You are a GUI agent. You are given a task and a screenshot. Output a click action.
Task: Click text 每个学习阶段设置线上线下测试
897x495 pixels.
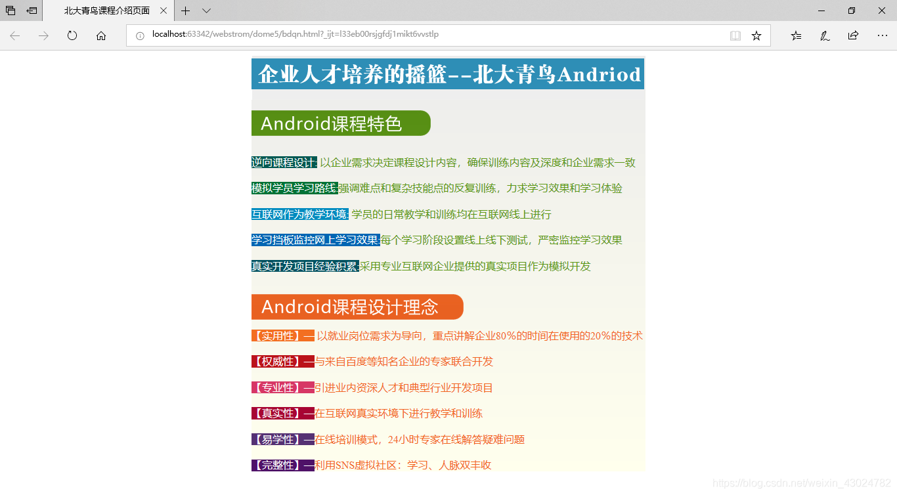click(x=454, y=240)
